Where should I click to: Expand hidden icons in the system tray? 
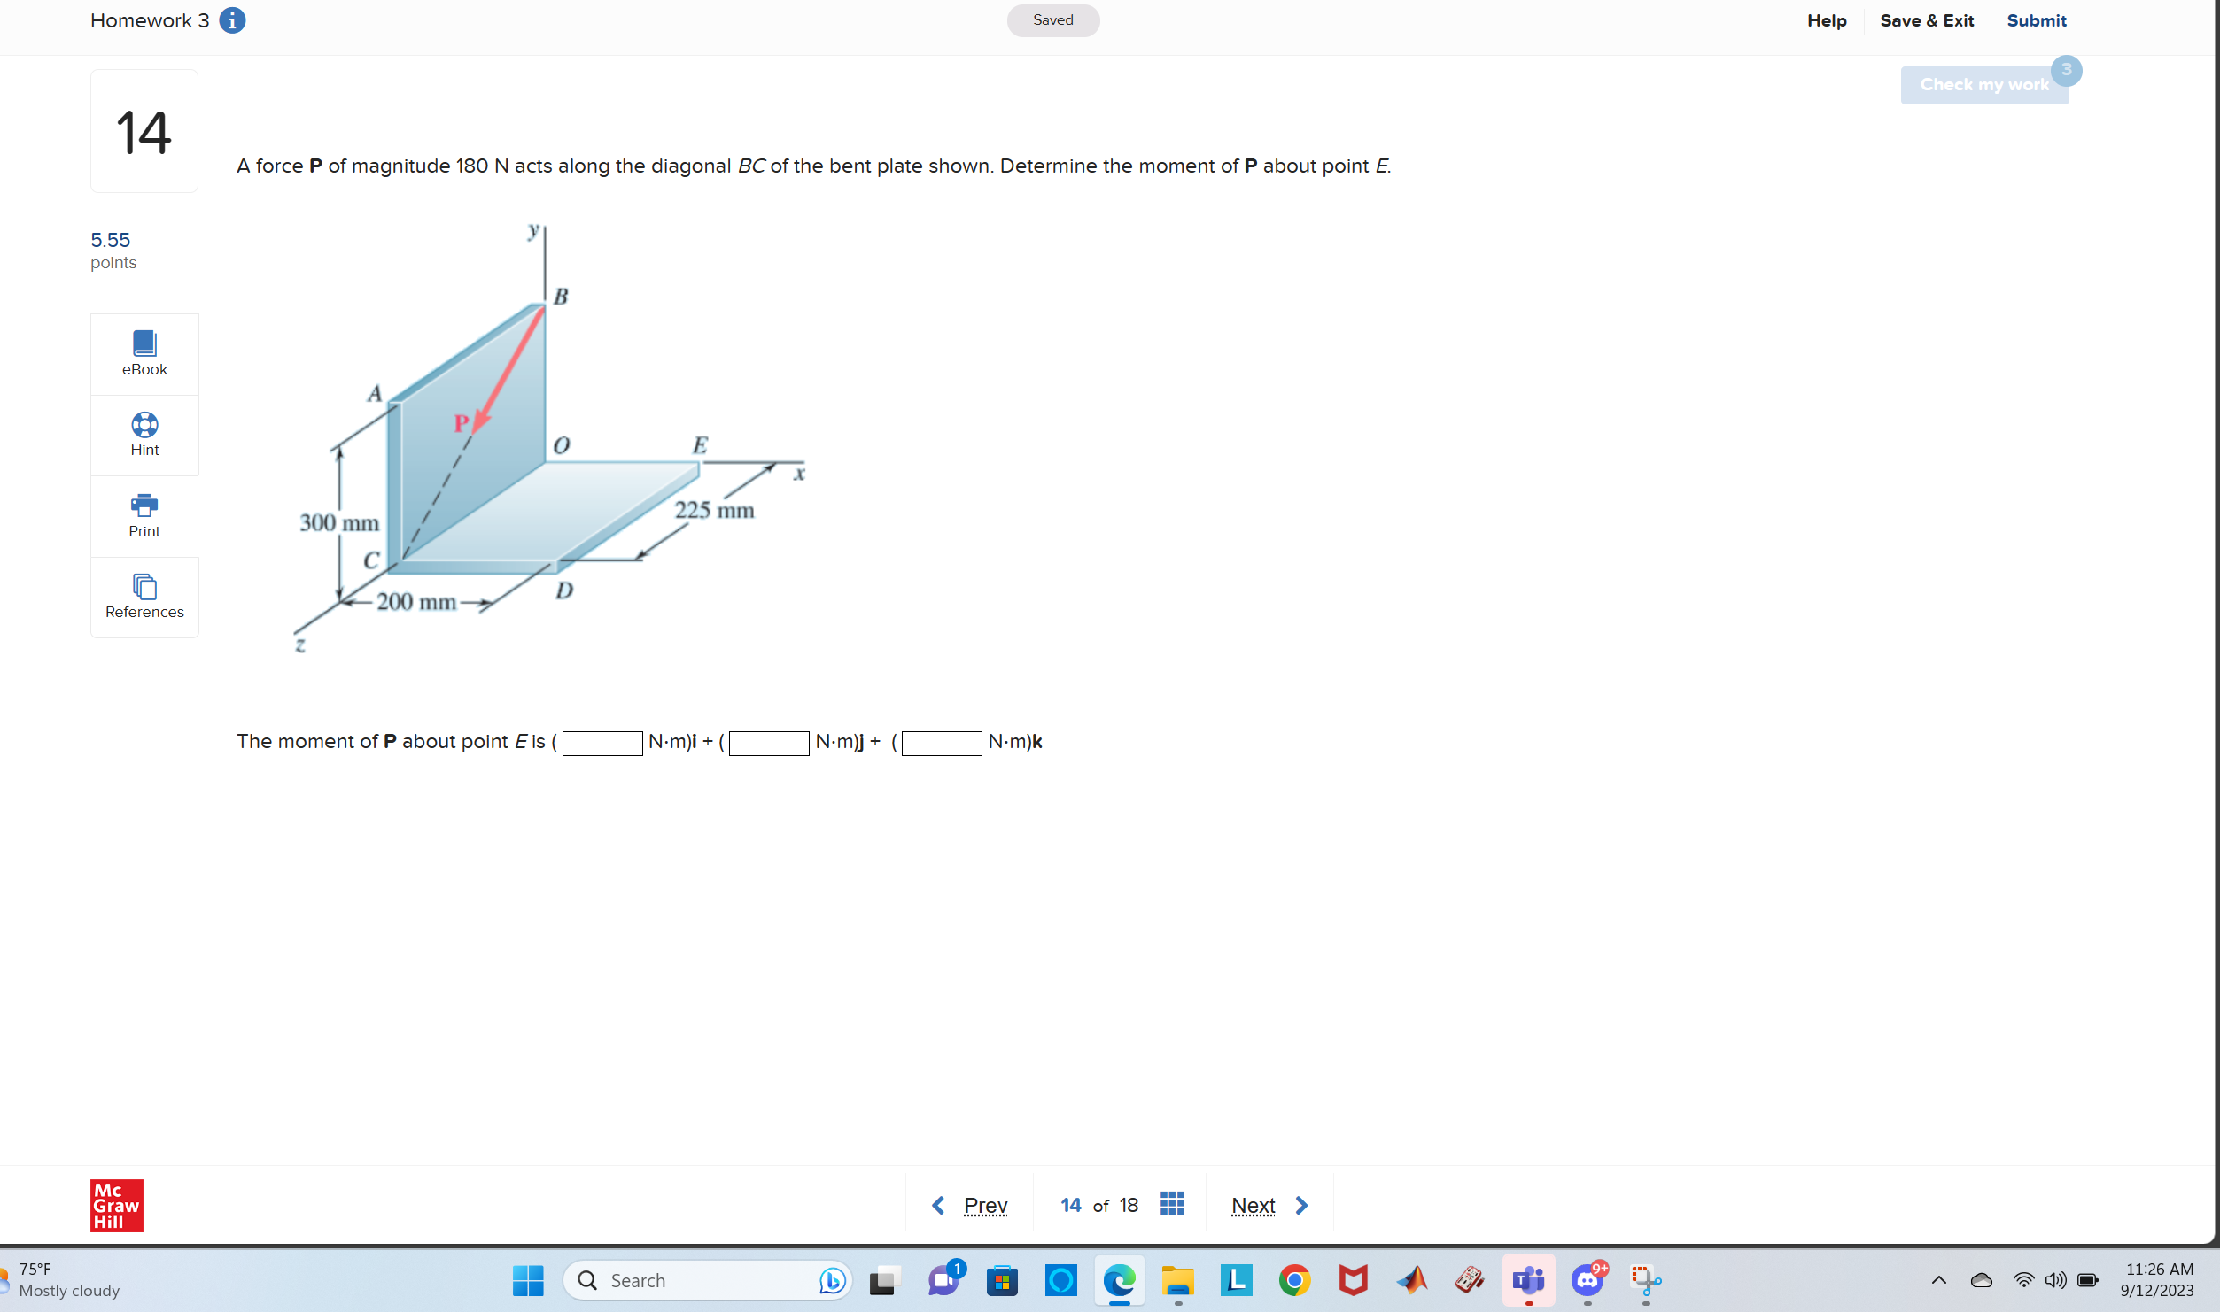[1938, 1280]
